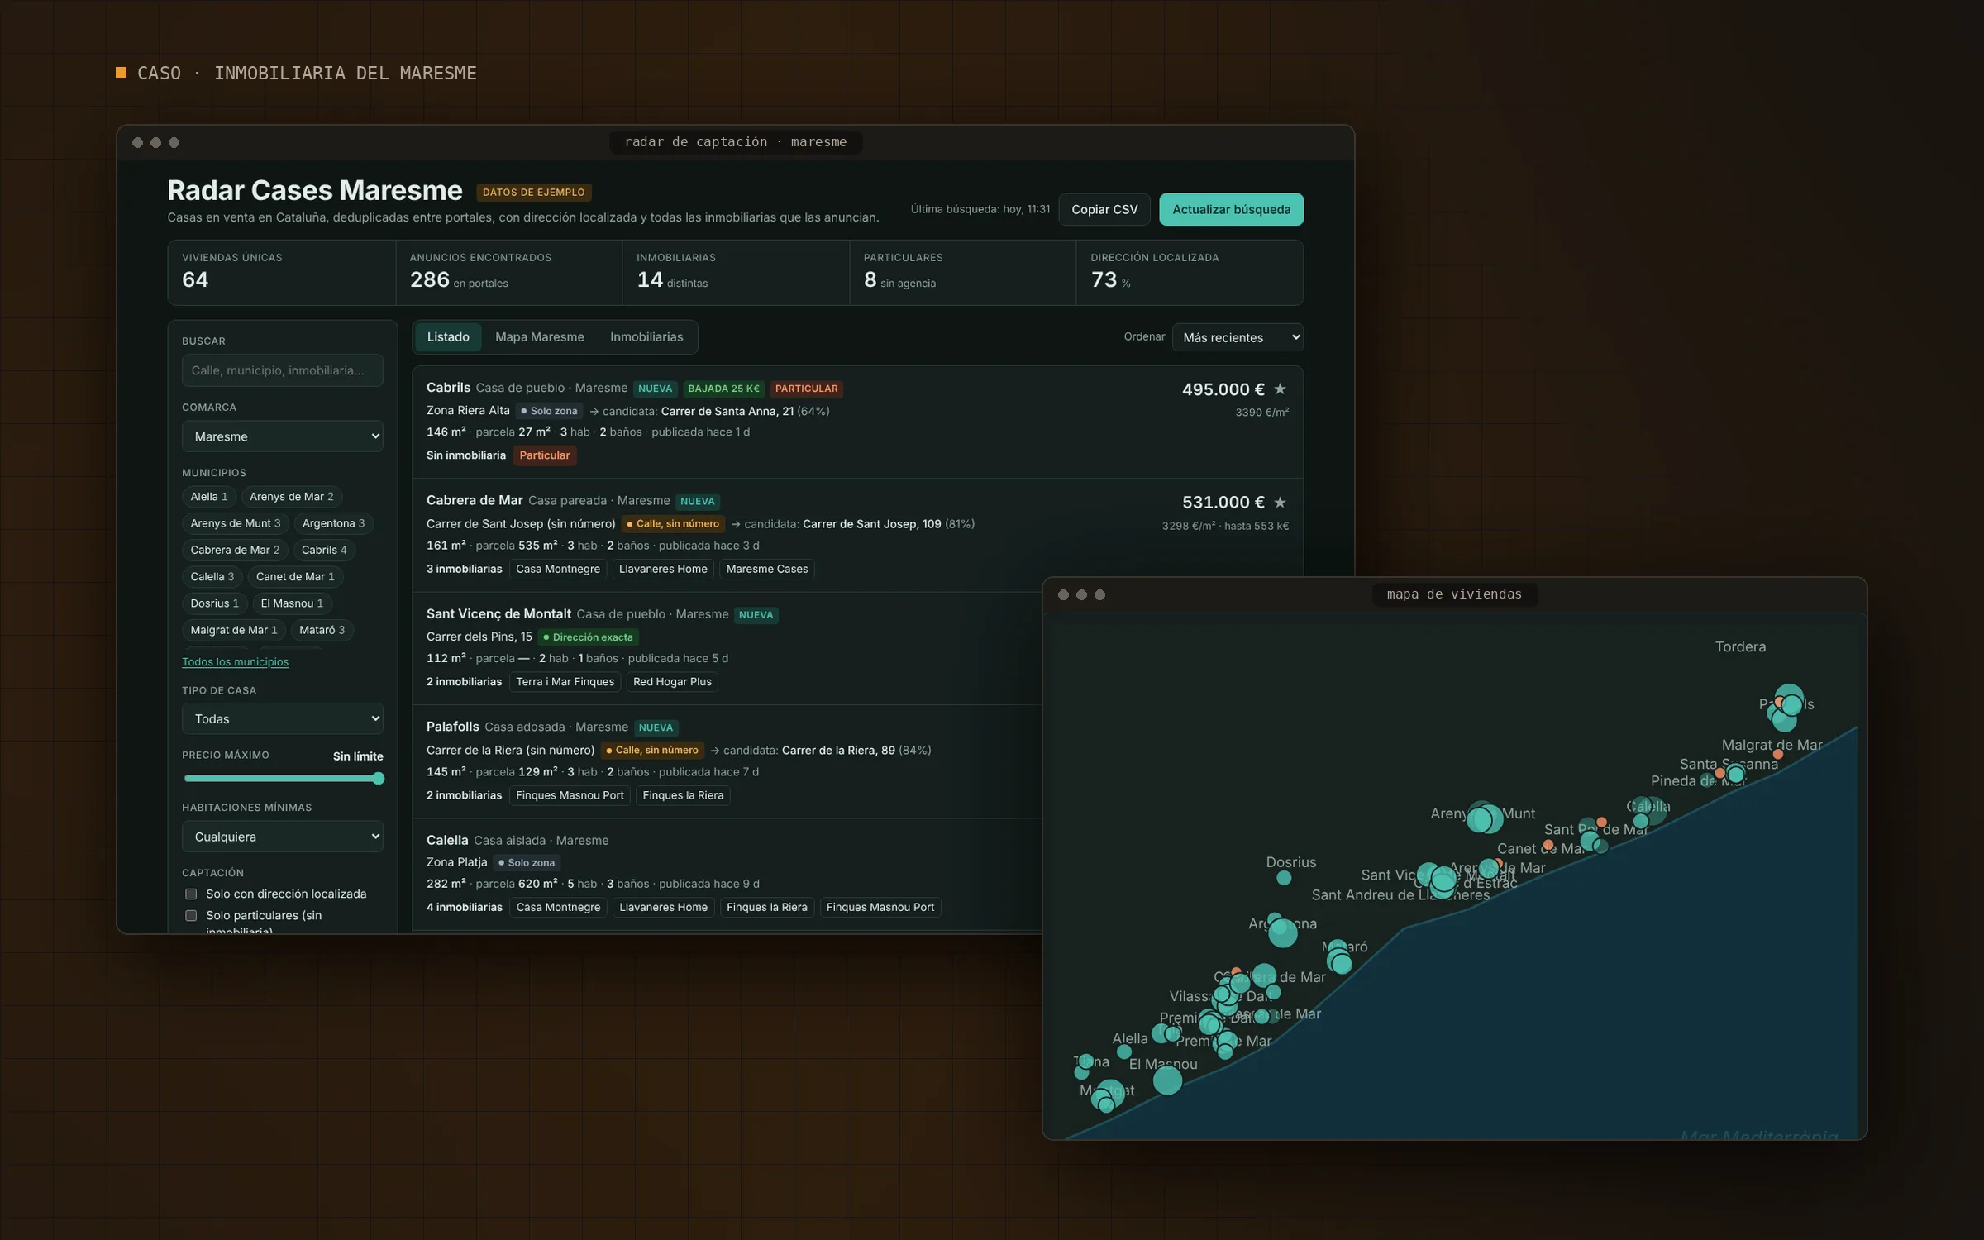Select the Dosrius municipality chip

coord(214,603)
